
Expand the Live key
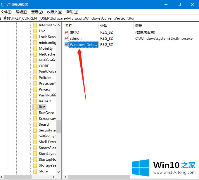click(30, 31)
